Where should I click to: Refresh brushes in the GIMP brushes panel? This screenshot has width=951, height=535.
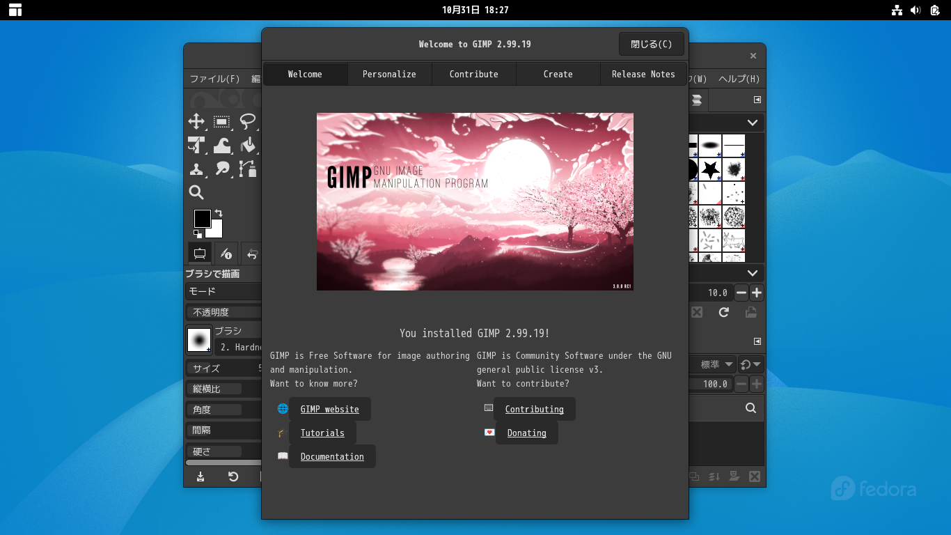724,312
